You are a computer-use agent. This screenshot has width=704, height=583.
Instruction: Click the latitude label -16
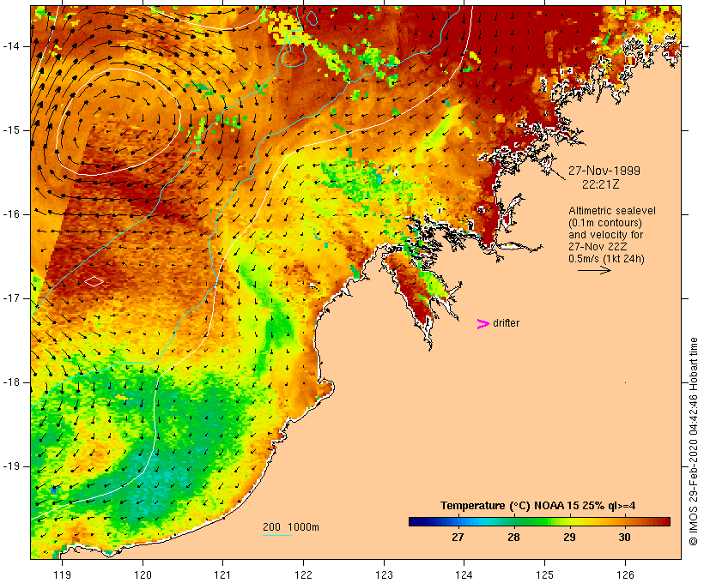pos(11,214)
